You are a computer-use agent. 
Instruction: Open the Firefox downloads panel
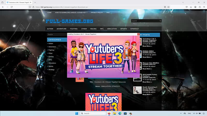(x=191, y=7)
